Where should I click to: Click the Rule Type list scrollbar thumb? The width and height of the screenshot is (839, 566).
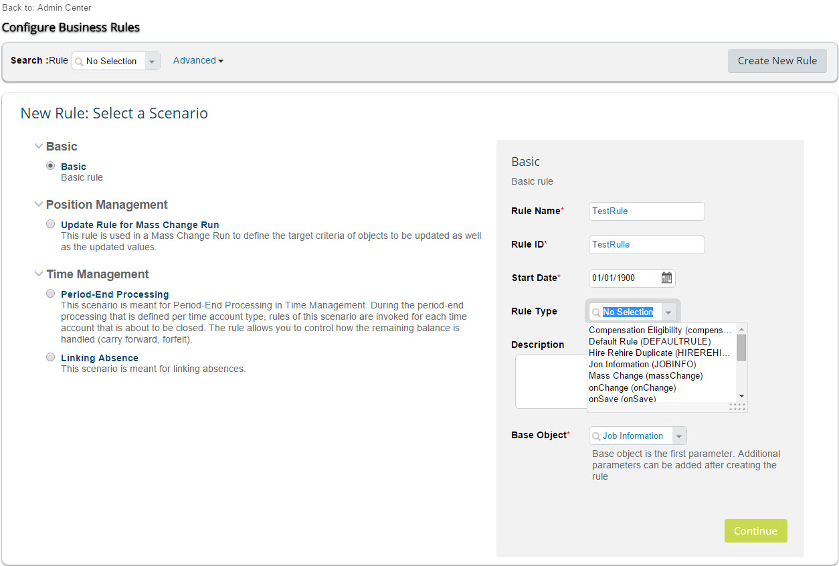pos(741,348)
